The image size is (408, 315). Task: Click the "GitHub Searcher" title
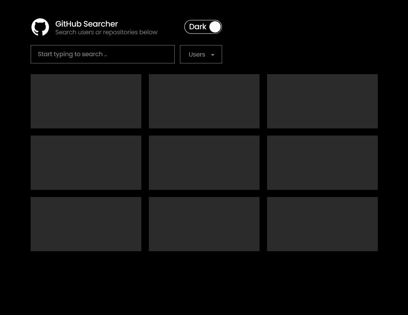86,24
